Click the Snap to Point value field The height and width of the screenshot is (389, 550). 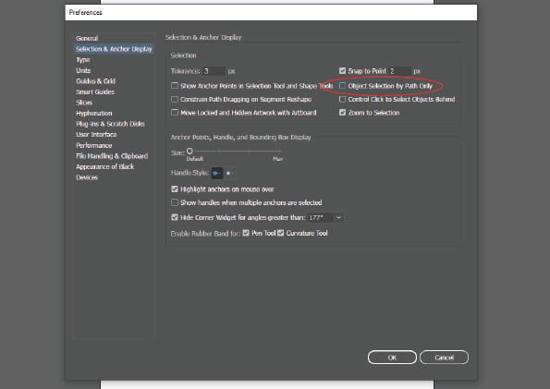pos(399,71)
